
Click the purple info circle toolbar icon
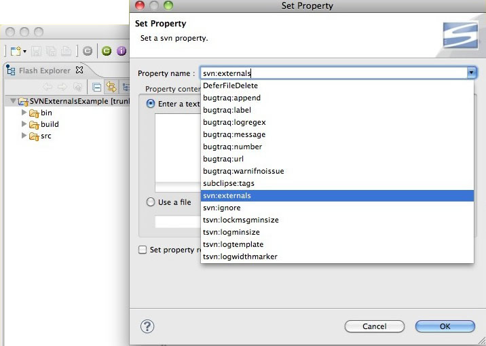[x=121, y=51]
